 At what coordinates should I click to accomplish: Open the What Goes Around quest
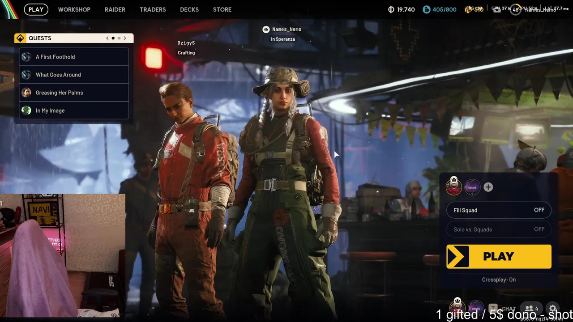pyautogui.click(x=74, y=75)
